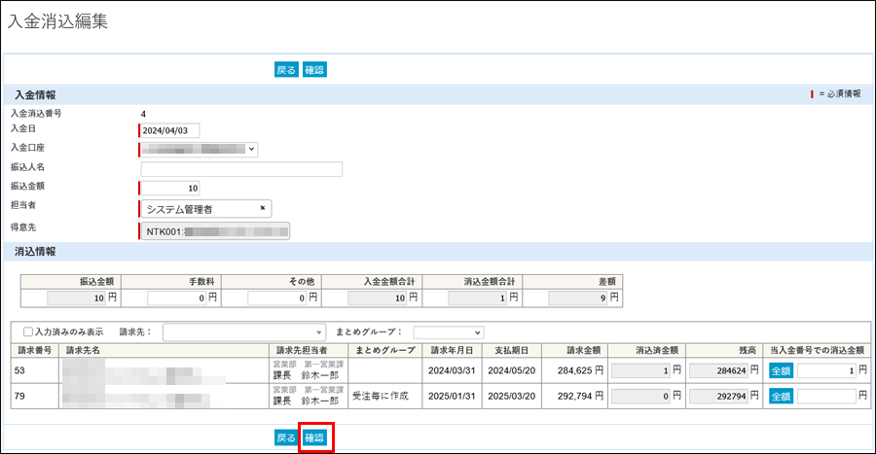Click due date 2025/03/20 cell
This screenshot has height=454, width=876.
(x=512, y=396)
